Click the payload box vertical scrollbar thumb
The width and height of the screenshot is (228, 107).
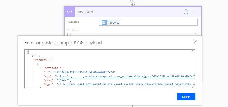pos(192,50)
